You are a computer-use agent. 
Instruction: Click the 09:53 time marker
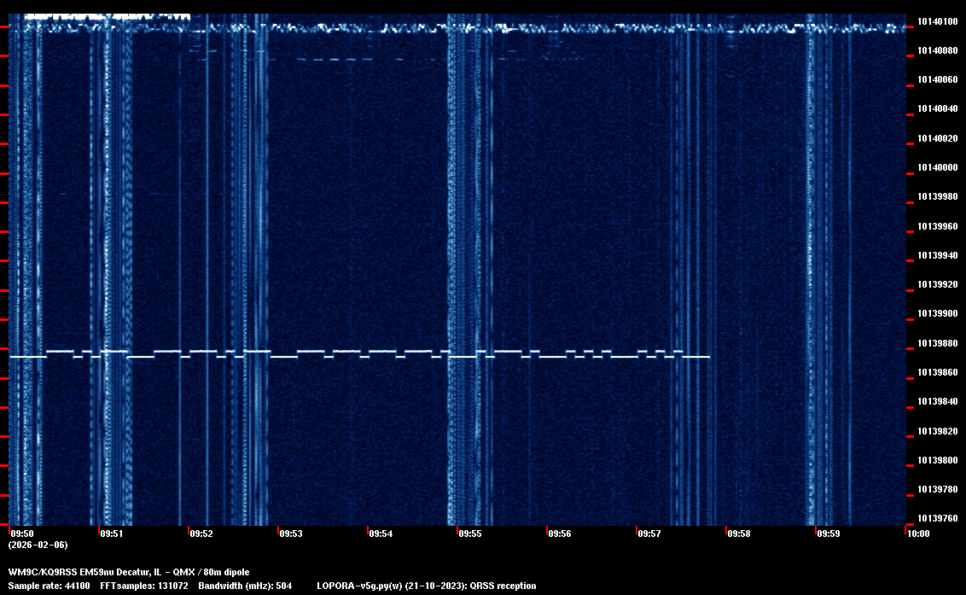click(291, 534)
